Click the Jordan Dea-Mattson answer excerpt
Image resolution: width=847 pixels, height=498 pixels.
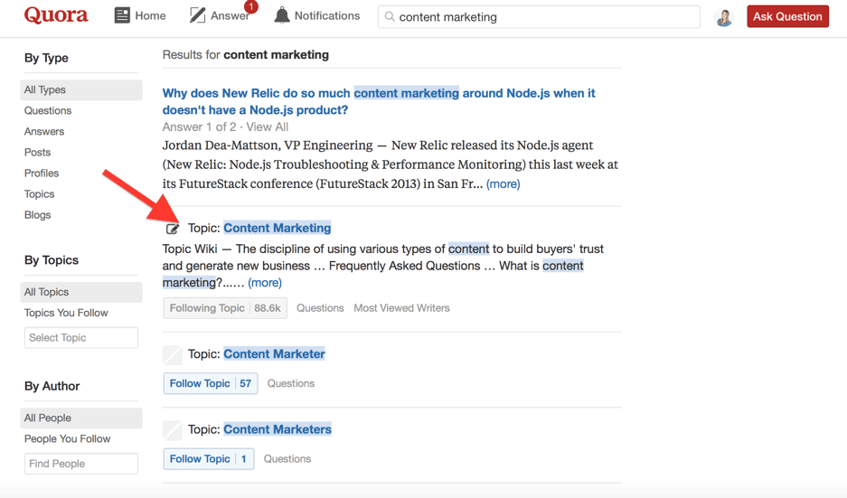pos(390,164)
